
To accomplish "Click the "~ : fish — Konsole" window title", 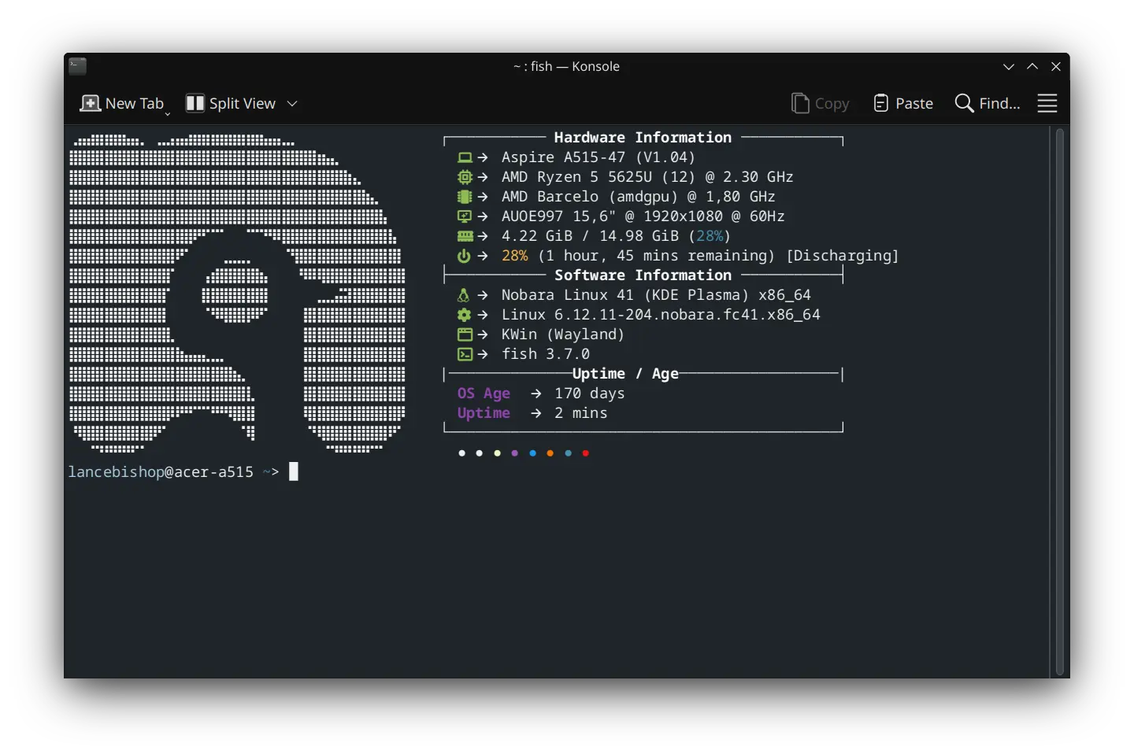I will (566, 67).
